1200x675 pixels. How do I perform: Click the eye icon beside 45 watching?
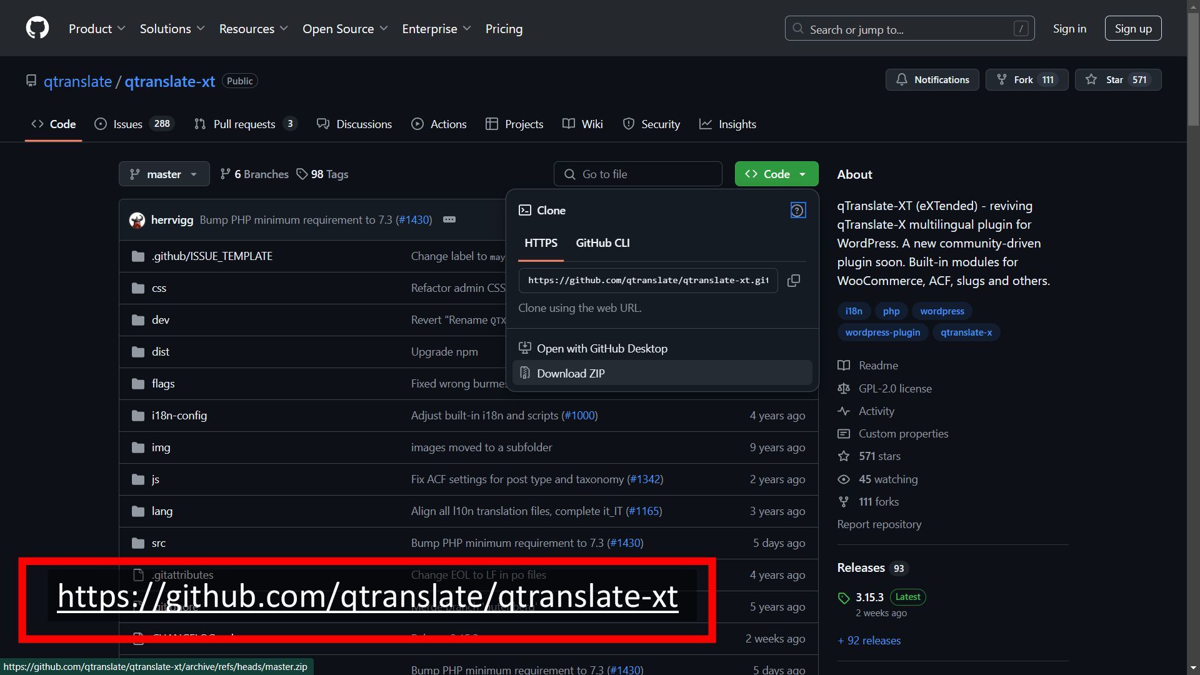844,479
